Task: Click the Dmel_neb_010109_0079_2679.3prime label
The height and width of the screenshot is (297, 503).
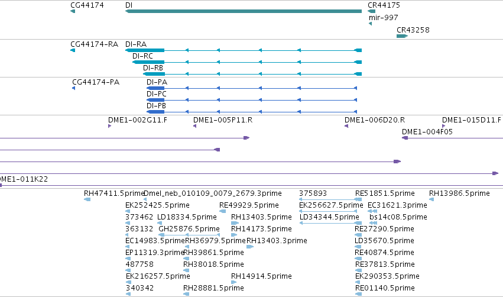Action: (x=213, y=193)
